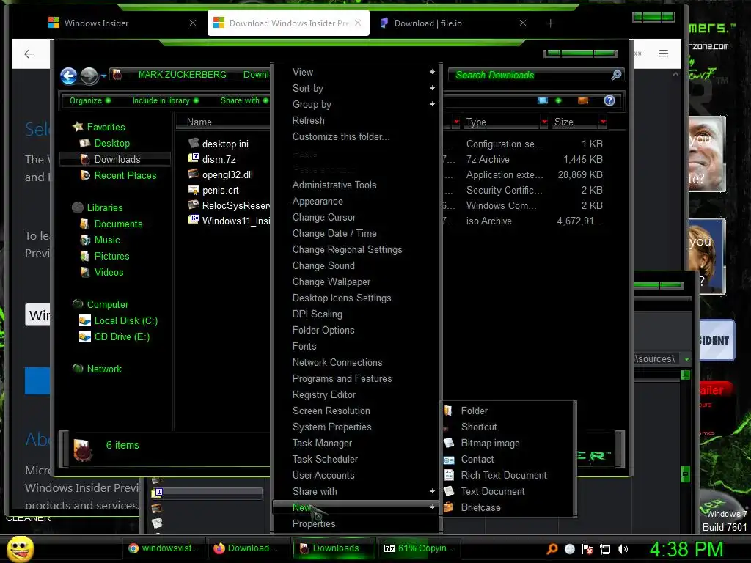
Task: Choose Briefcase icon in New submenu
Action: pos(448,507)
